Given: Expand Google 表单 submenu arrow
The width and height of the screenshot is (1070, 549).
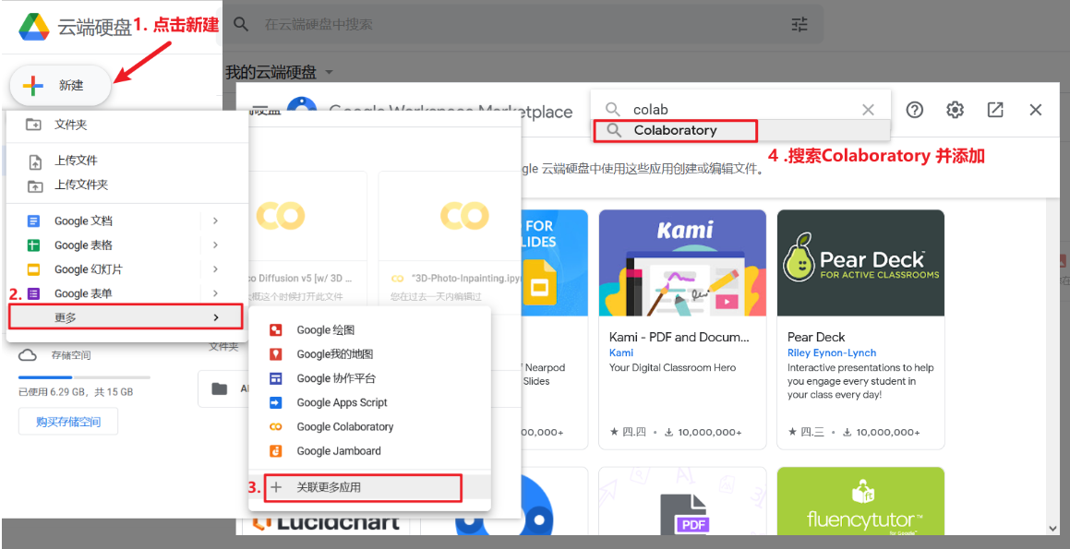Looking at the screenshot, I should click(x=215, y=293).
